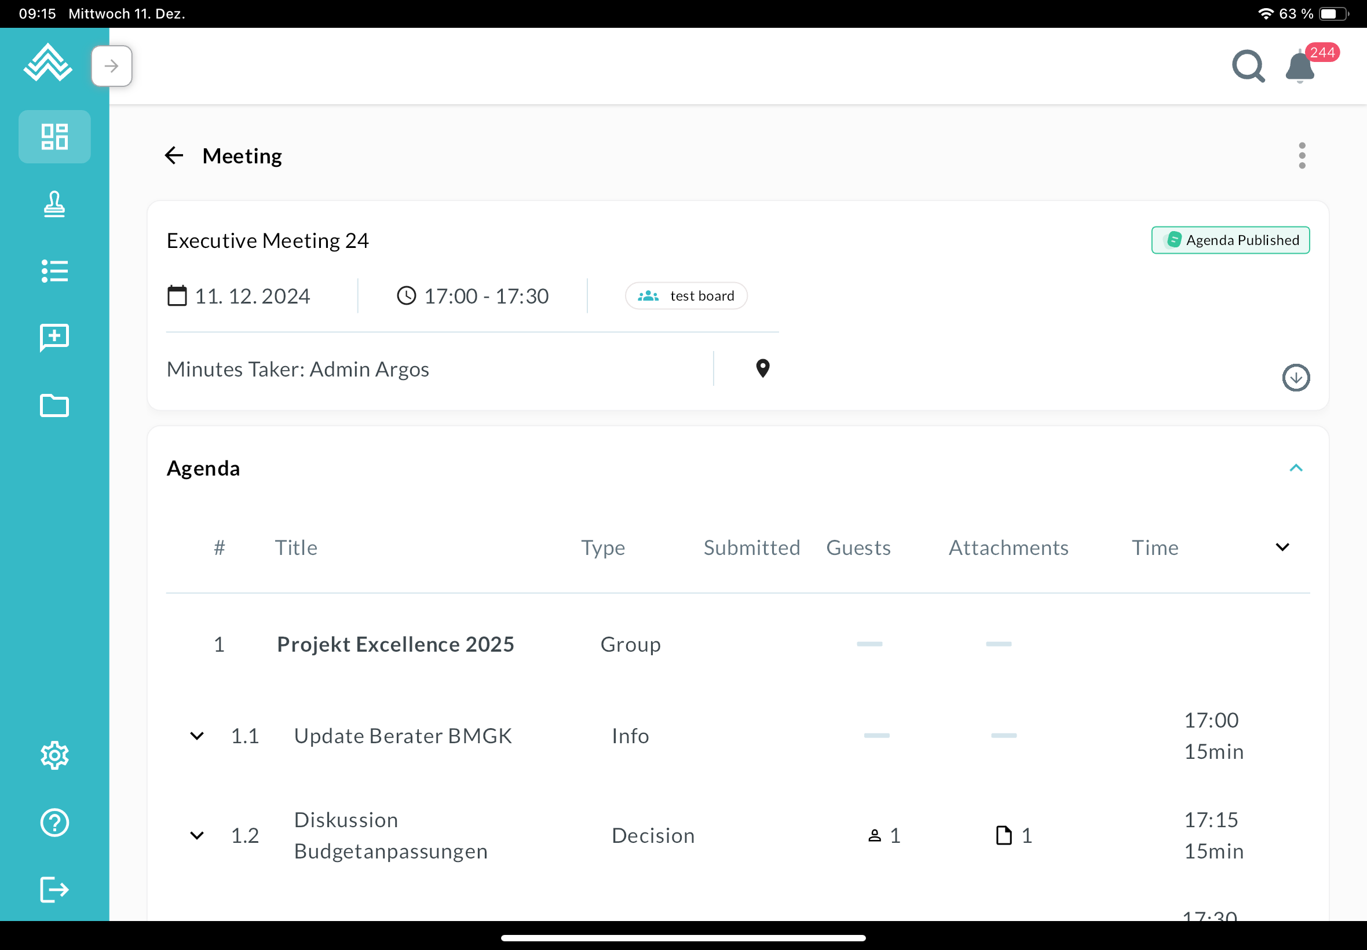Open the chat-plus message icon in sidebar
1367x950 pixels.
click(x=54, y=338)
